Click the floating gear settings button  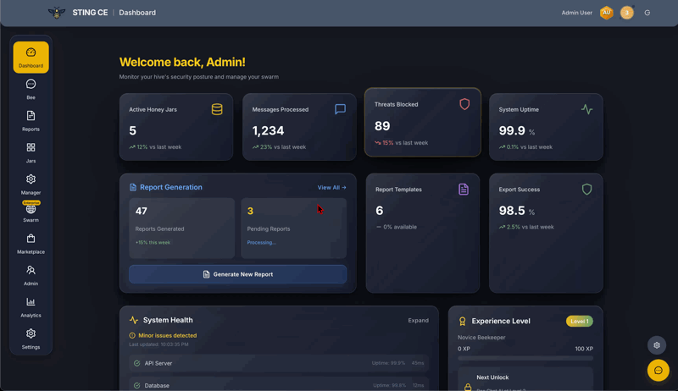(x=657, y=345)
